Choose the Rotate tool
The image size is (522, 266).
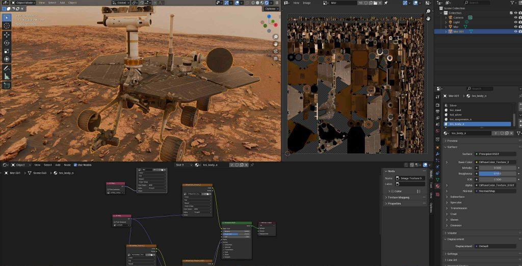pyautogui.click(x=7, y=43)
